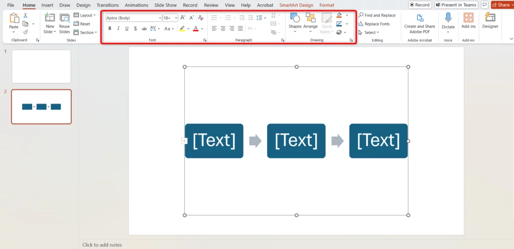Expand the Layout dropdown
Screen dimensions: 514x249
84,15
